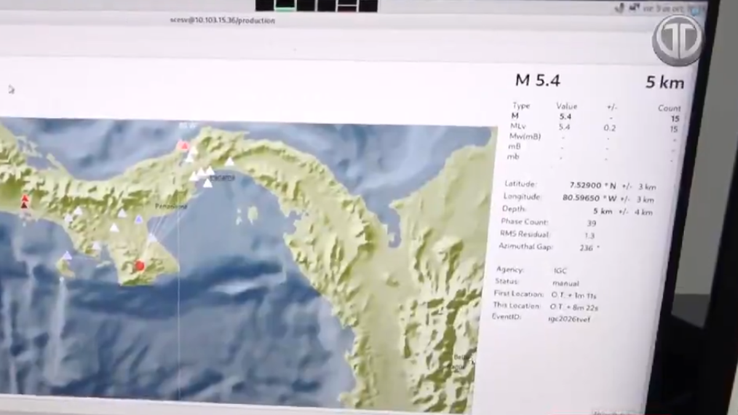
Task: Select the Mw(mB) magnitude row label
Action: pos(525,136)
